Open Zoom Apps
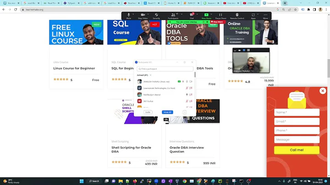This screenshot has width=330, height=185. (x=253, y=16)
